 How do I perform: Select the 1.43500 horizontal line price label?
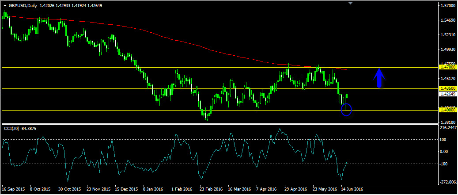[448, 88]
